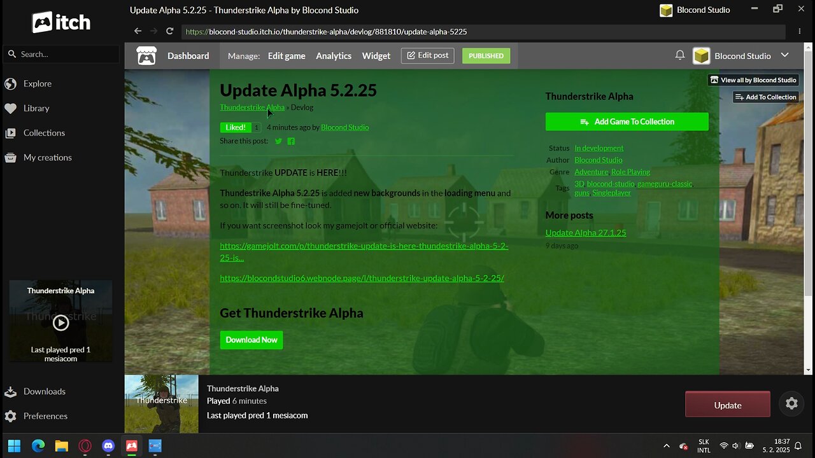The image size is (815, 458).
Task: Open Thunderstrike Alpha breadcrumb link
Action: (252, 108)
